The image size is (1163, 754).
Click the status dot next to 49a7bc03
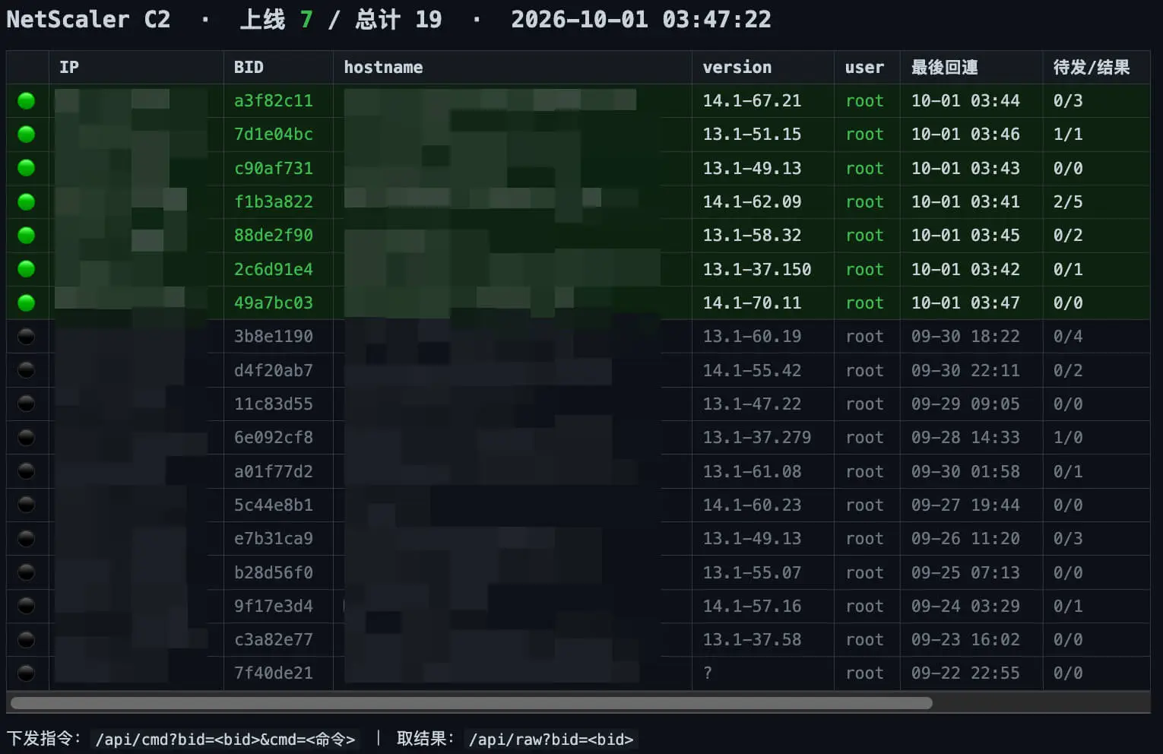[27, 303]
